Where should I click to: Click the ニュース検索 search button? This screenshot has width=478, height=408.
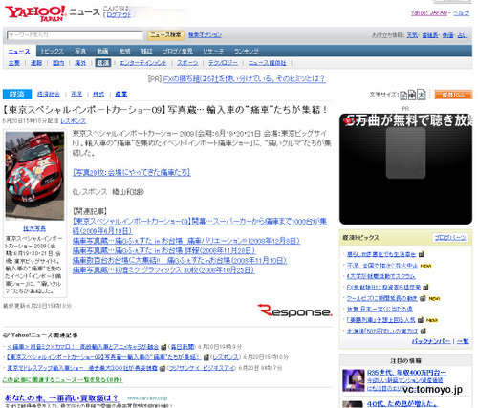tap(165, 35)
